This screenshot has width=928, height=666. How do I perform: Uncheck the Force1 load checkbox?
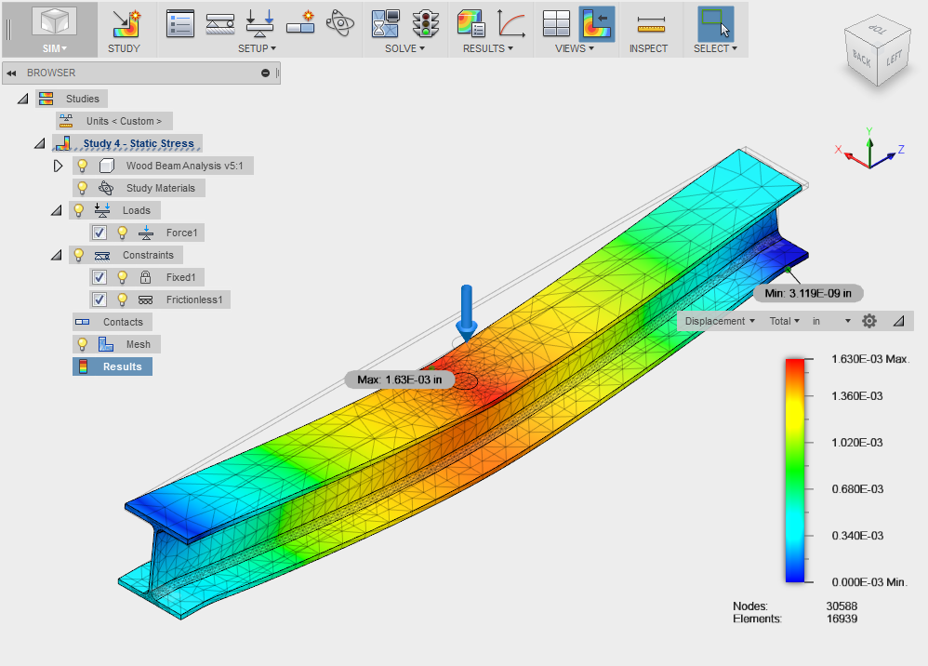tap(99, 233)
